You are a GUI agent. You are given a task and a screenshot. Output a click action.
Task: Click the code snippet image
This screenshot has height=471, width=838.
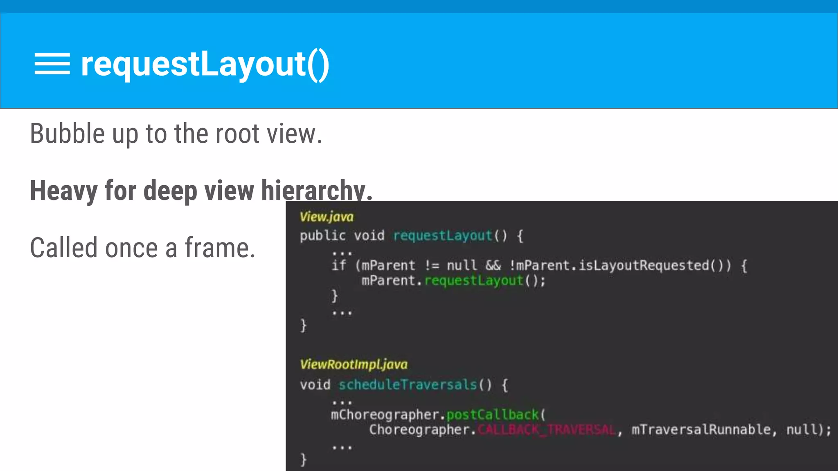[562, 336]
